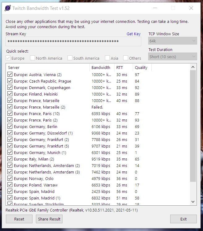Uncheck the Finland, Helsinki server
Viewport: 203px width, 231px height.
pyautogui.click(x=10, y=94)
